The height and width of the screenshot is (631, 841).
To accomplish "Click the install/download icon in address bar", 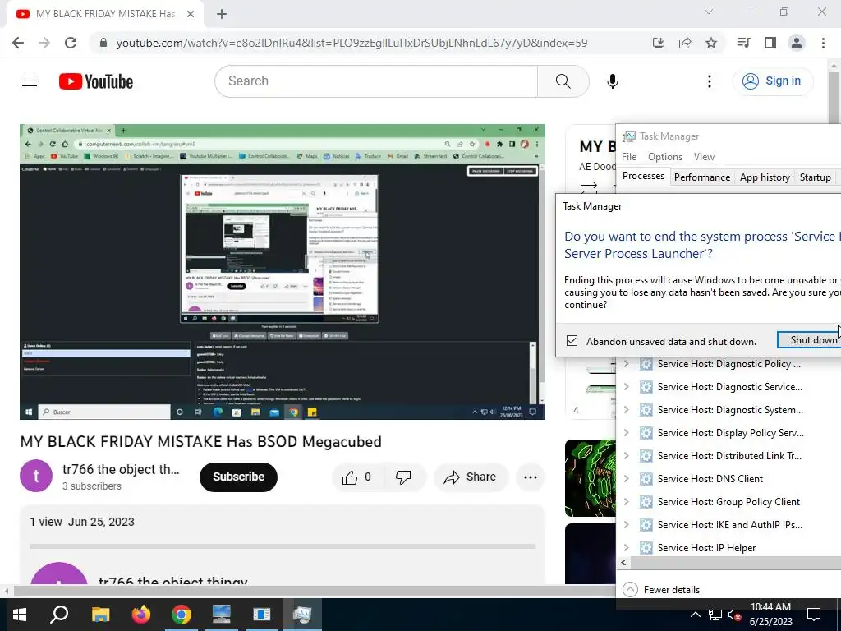I will 658,43.
